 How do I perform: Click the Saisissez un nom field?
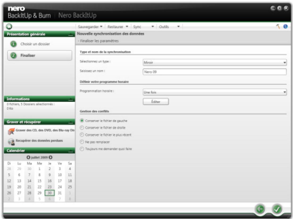point(214,72)
